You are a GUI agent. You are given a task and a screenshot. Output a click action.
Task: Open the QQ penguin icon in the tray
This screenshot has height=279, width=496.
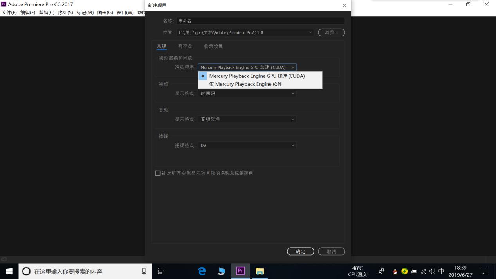(x=395, y=271)
